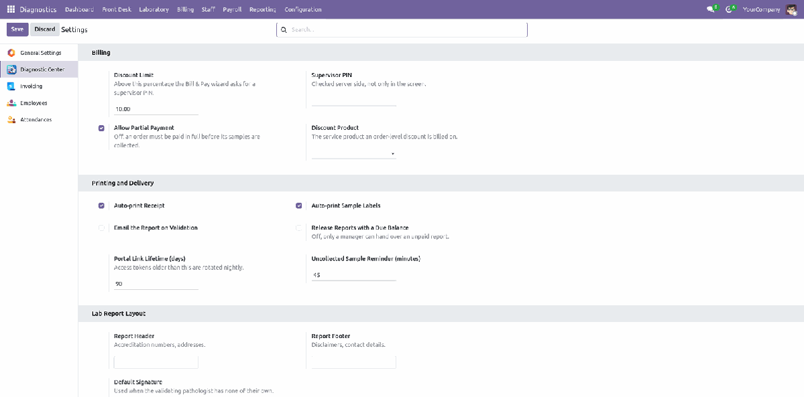Uncheck Auto-print Sample Labels
This screenshot has height=397, width=804.
[x=299, y=206]
